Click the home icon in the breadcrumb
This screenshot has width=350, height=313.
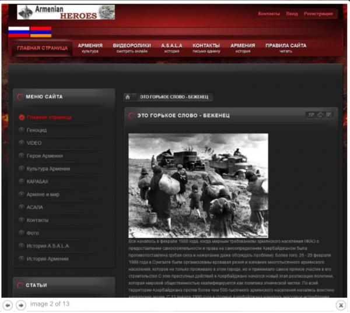(x=132, y=97)
